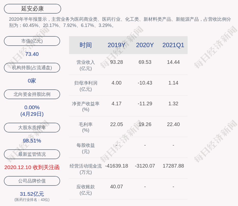Image resolution: width=238 pixels, height=206 pixels.
Task: Click ROE value -11.29
Action: (145, 104)
